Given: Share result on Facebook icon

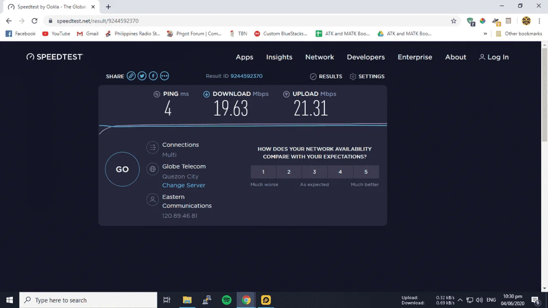Looking at the screenshot, I should [153, 76].
